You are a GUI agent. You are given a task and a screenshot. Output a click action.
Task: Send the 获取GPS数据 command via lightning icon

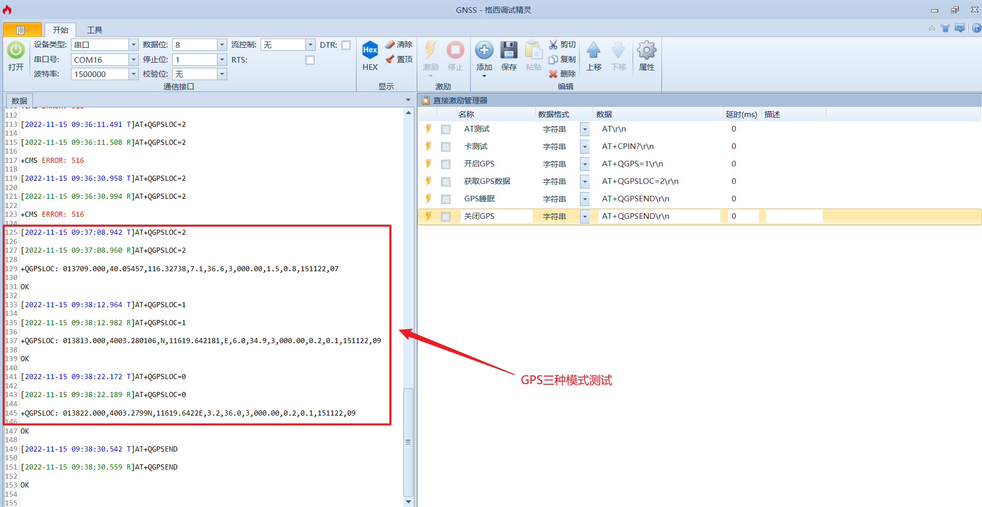point(428,181)
